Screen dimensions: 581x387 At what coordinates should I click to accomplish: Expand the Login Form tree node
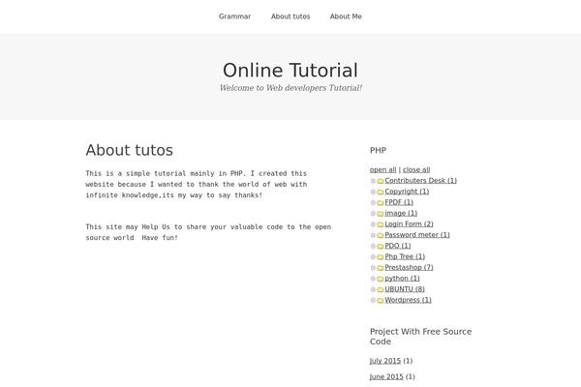pyautogui.click(x=373, y=224)
